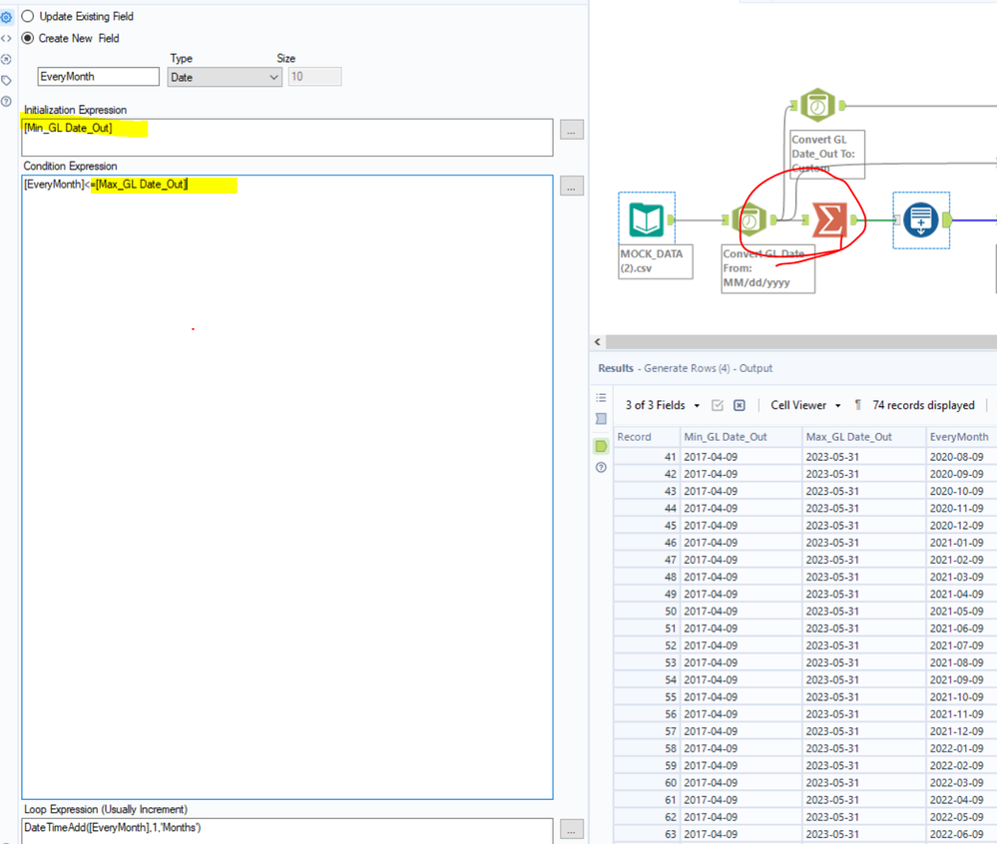Click the Convert GL Date_Out To annotation label
Image resolution: width=997 pixels, height=844 pixels.
[827, 154]
